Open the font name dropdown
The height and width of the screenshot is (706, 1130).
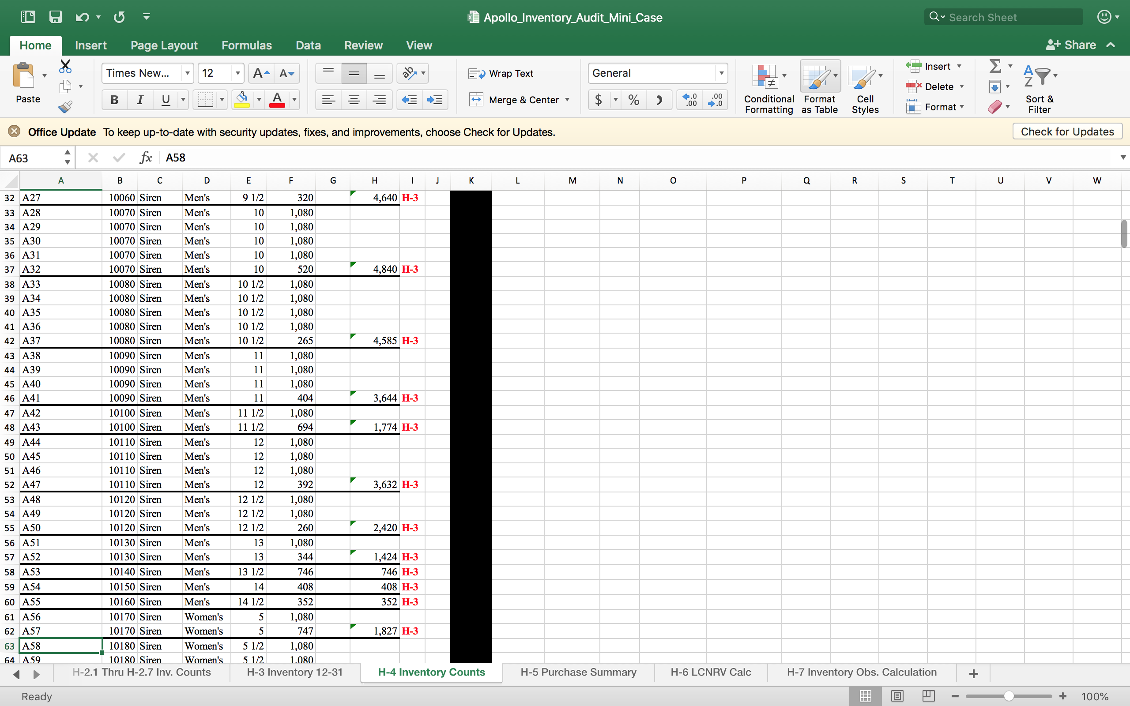tap(187, 73)
